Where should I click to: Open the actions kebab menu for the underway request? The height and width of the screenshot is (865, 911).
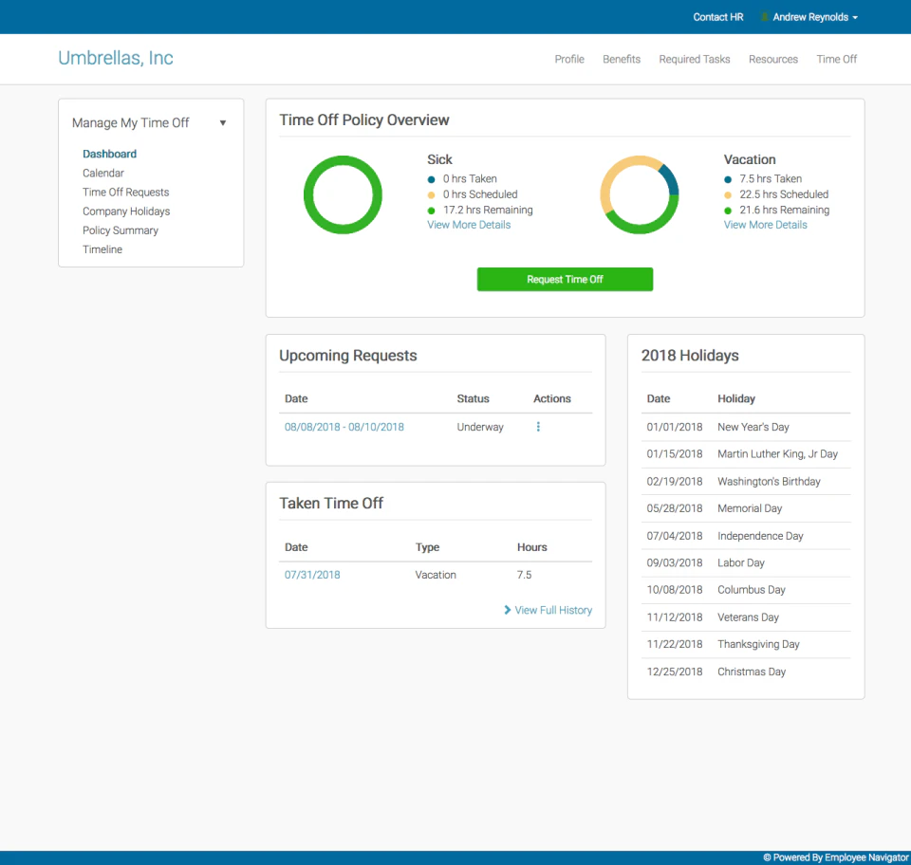(x=538, y=427)
